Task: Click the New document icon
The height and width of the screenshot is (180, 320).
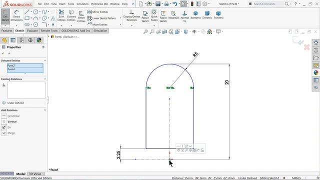Action: tap(141, 4)
